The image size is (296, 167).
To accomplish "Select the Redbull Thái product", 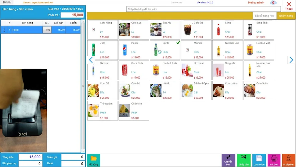I will click(165, 70).
